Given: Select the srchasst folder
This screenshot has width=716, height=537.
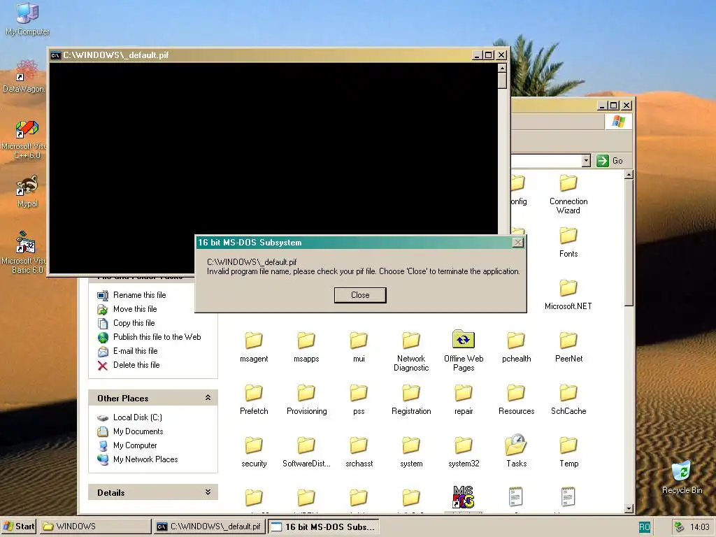Looking at the screenshot, I should coord(359,452).
